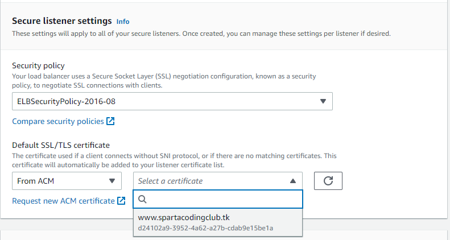Click the refresh certificates icon button
The width and height of the screenshot is (450, 240).
[x=328, y=181]
